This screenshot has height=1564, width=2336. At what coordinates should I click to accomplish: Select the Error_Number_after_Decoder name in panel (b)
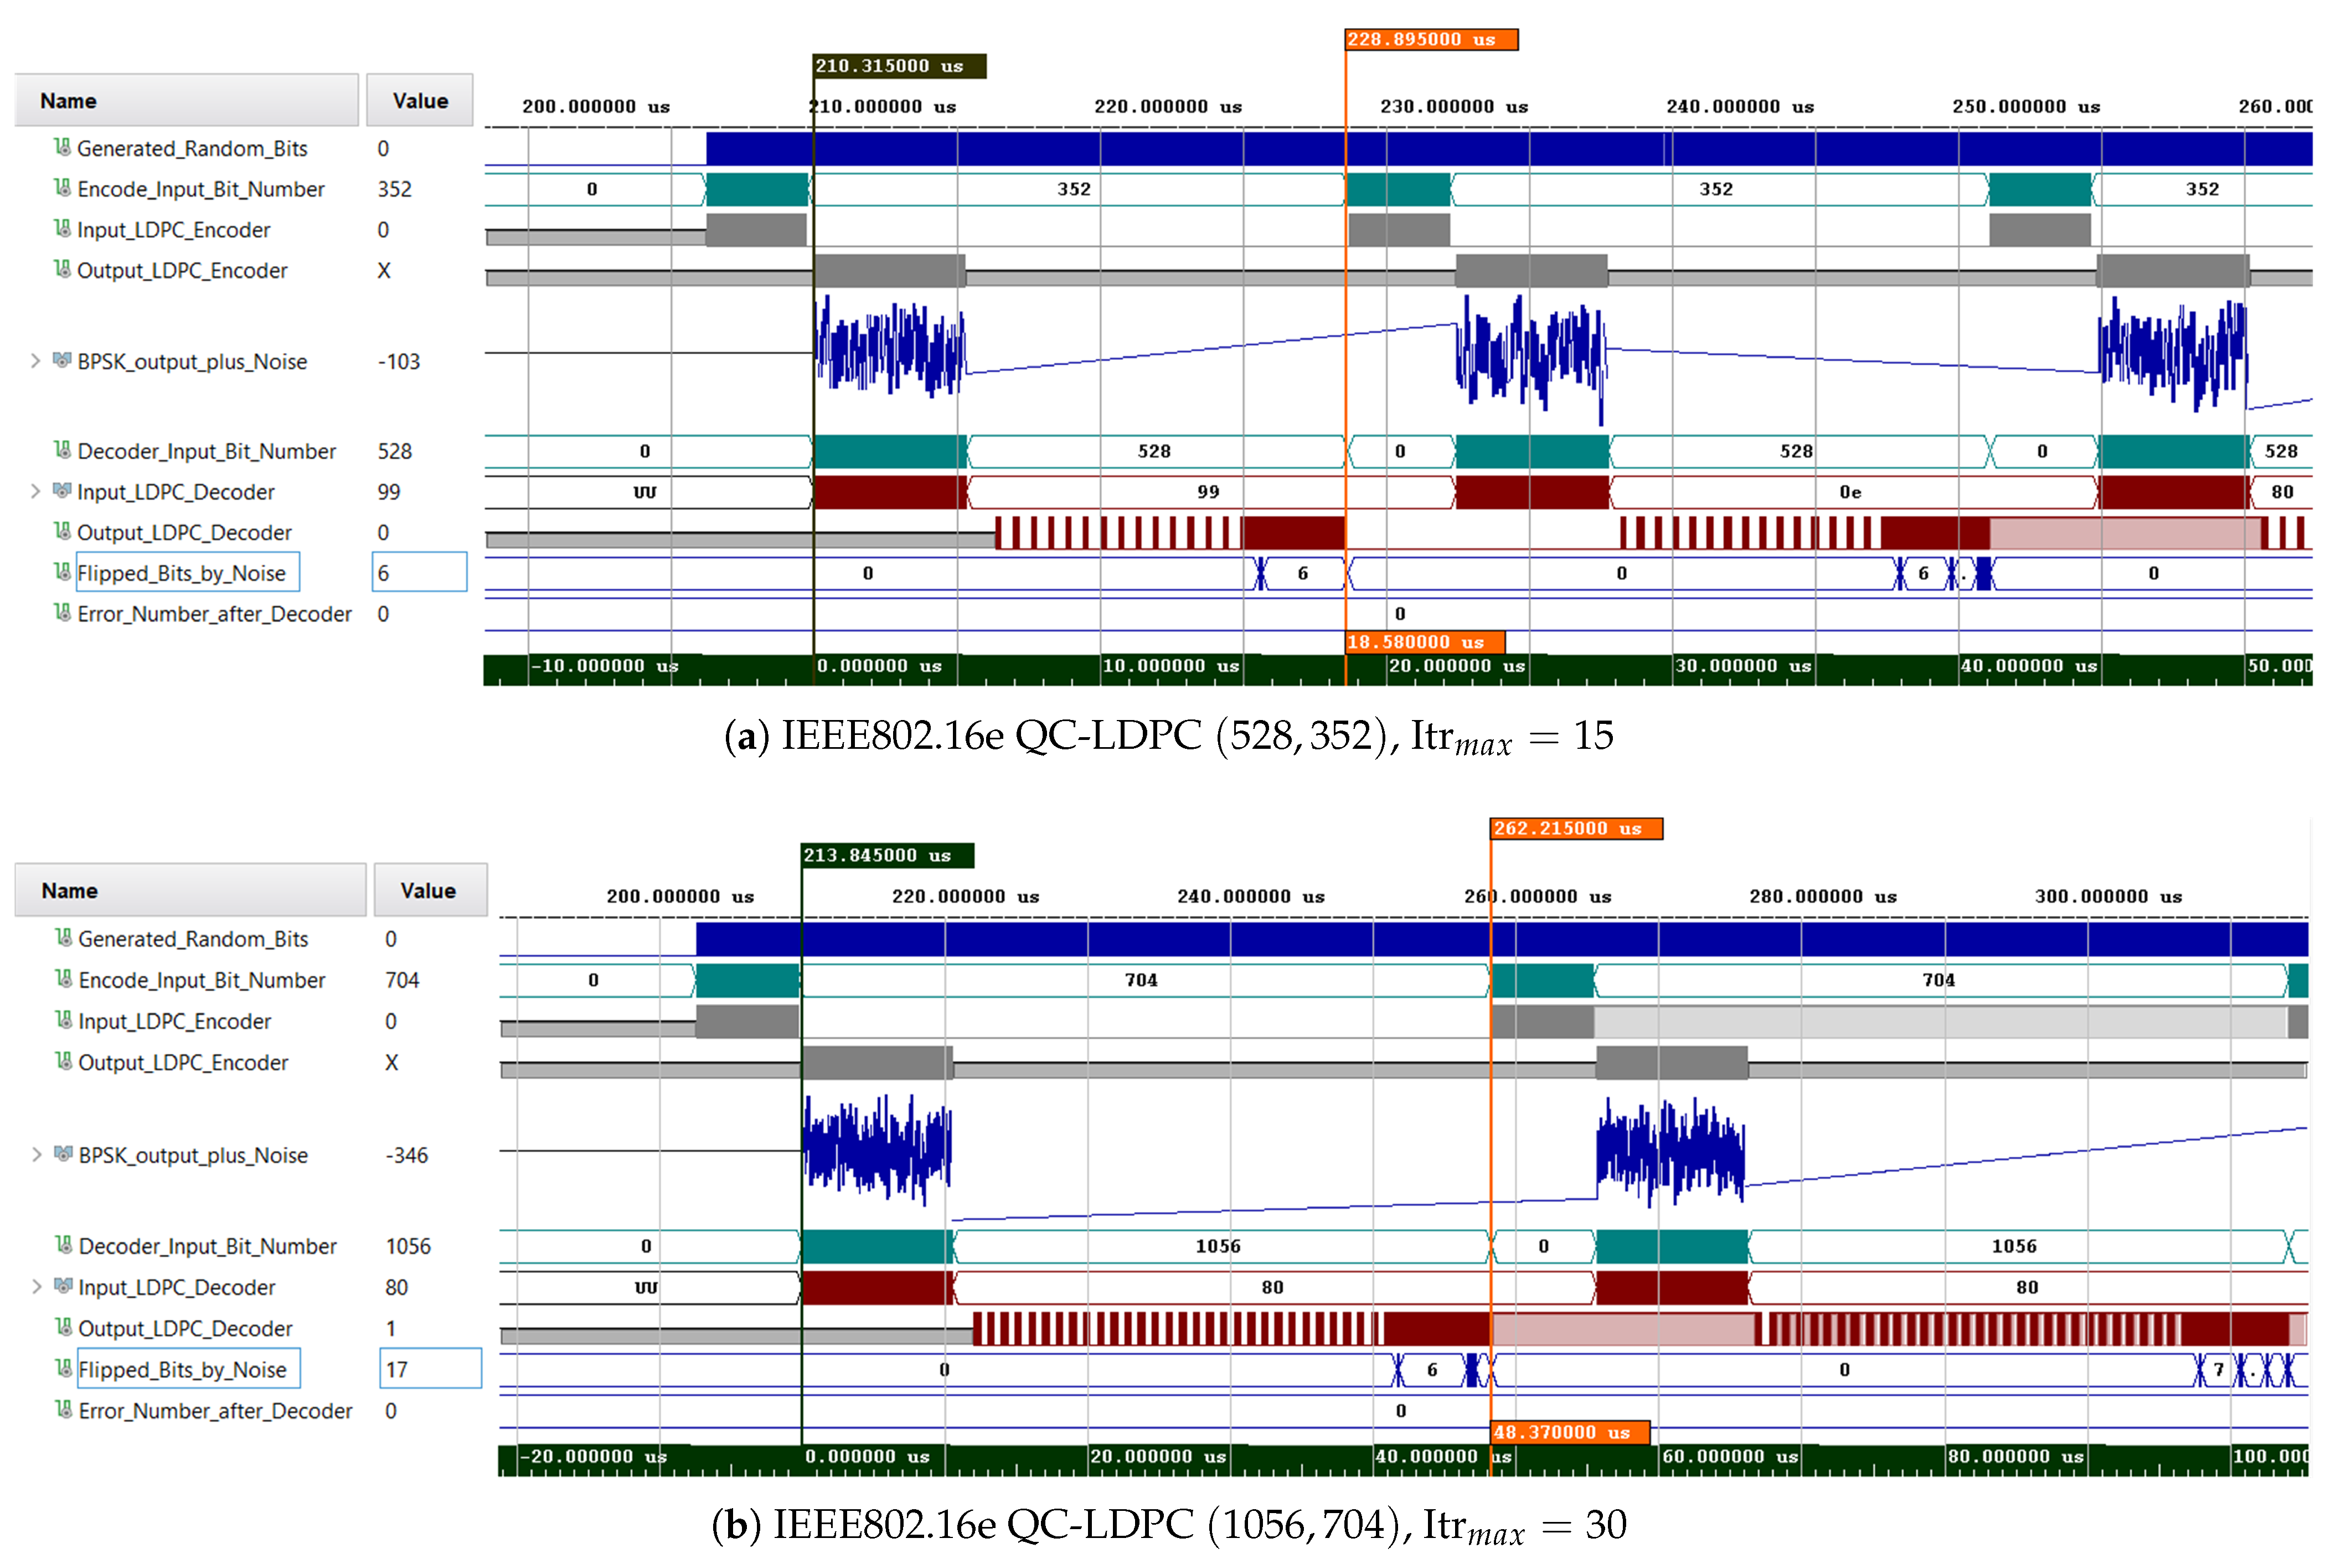click(215, 1410)
